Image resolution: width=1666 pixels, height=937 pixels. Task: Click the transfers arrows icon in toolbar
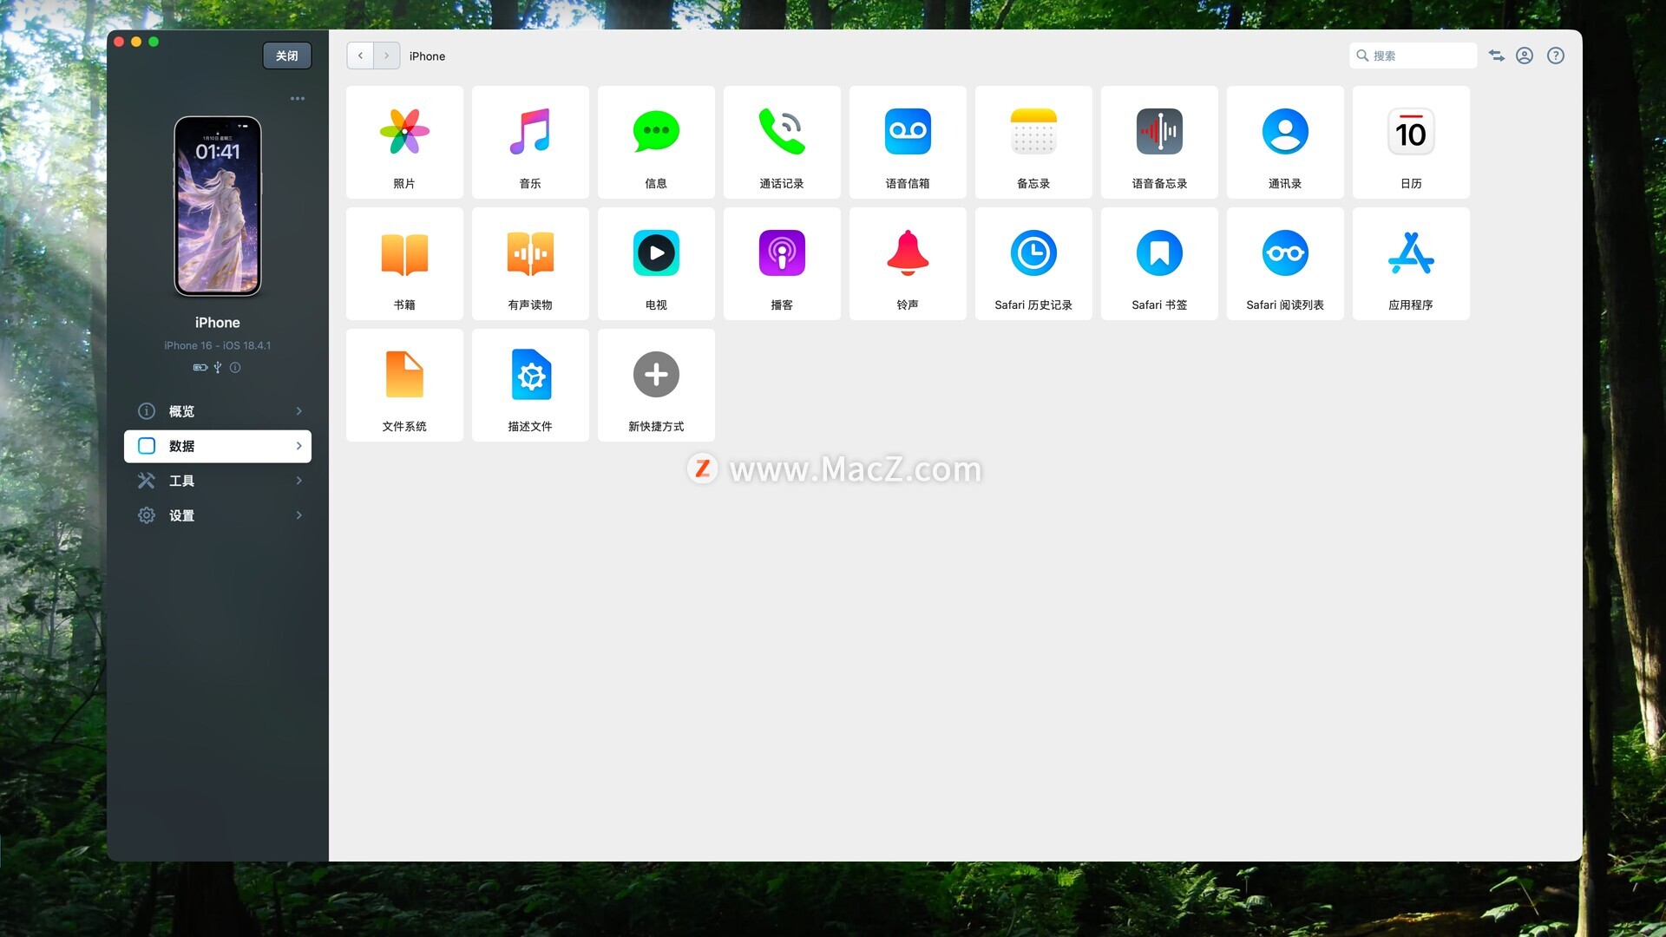pyautogui.click(x=1496, y=56)
